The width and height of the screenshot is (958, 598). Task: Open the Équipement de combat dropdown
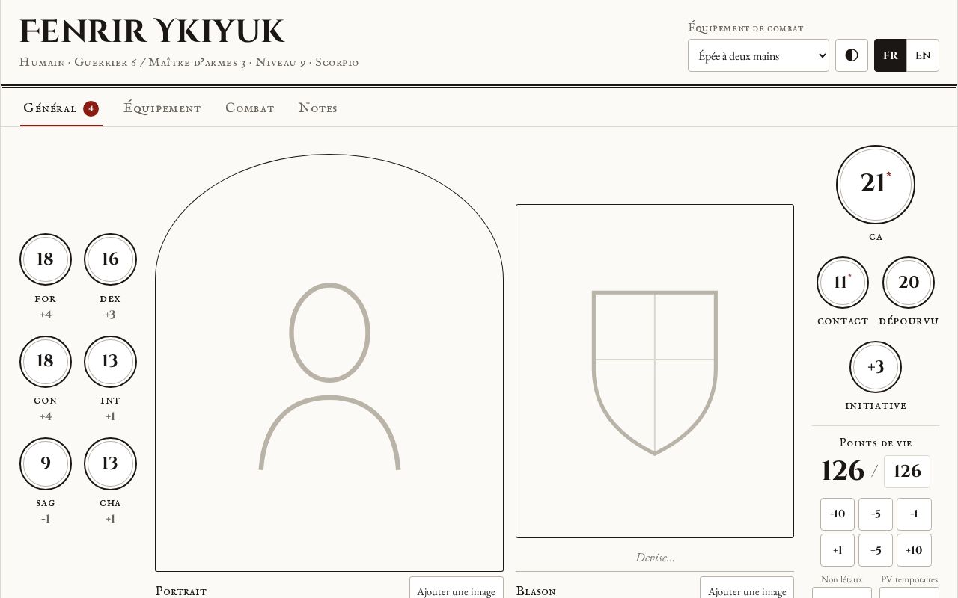pos(758,55)
